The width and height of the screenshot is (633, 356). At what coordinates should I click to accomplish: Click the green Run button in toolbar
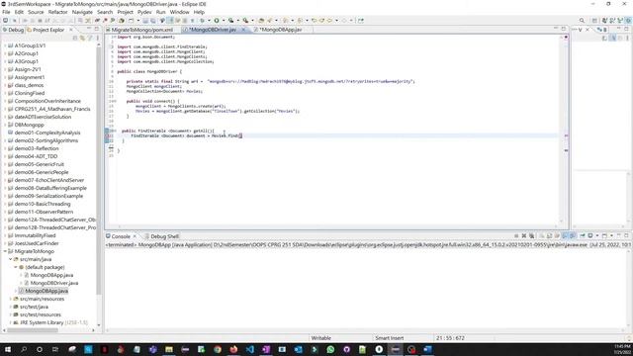[217, 20]
